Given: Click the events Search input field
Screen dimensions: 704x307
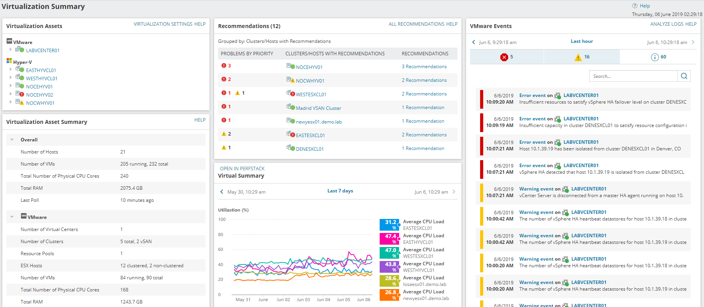Looking at the screenshot, I should [634, 76].
